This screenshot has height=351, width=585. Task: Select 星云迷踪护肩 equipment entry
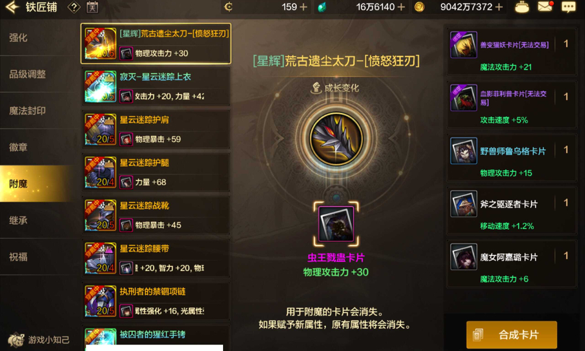pos(156,129)
